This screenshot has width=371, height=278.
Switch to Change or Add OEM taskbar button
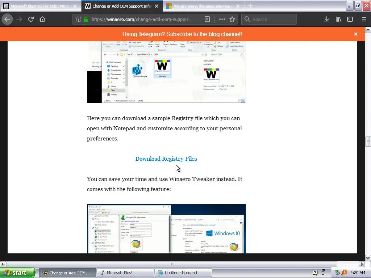(x=67, y=273)
